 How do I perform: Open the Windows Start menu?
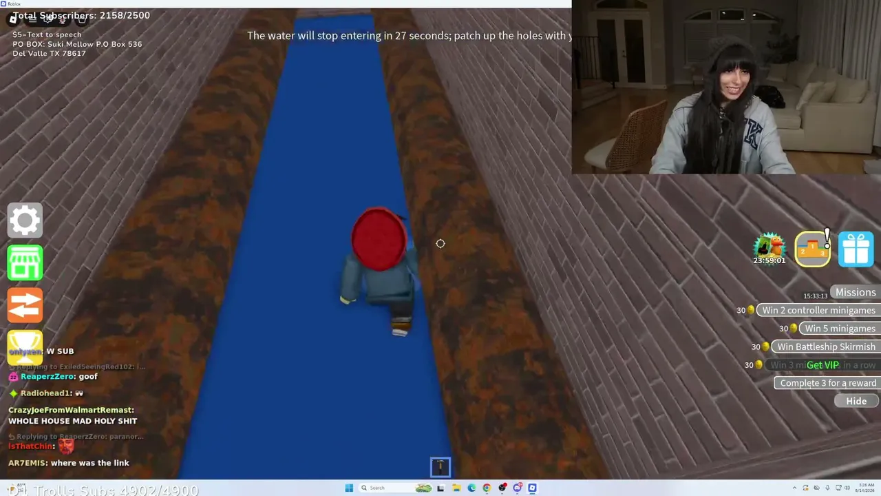tap(349, 488)
